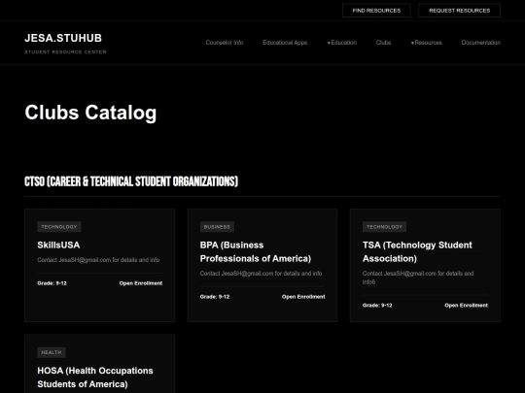Image resolution: width=525 pixels, height=393 pixels.
Task: Click the FIND RESOURCES button
Action: pyautogui.click(x=376, y=11)
